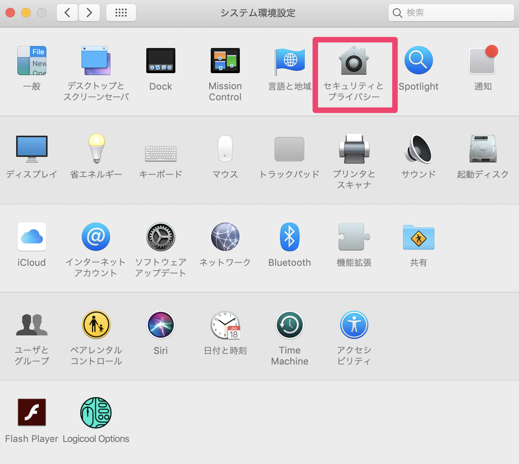The width and height of the screenshot is (519, 464).
Task: Minimize the window with yellow button
Action: [x=26, y=13]
